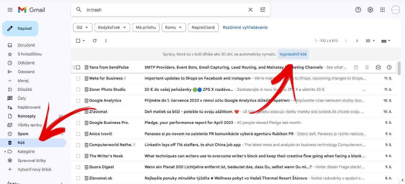Select the Computerworld Nethe. checkbox

78,145
